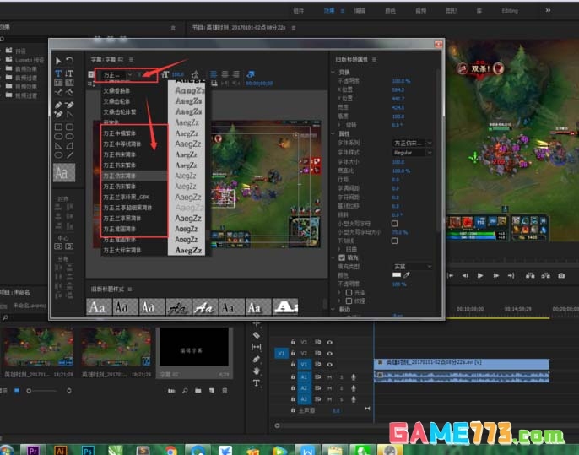Toggle lock on the V3 track

tap(293, 343)
